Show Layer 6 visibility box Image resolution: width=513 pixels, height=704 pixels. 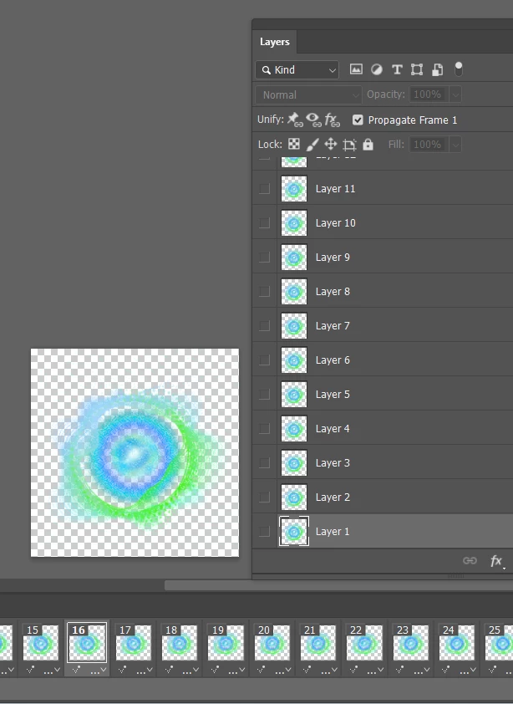point(264,360)
